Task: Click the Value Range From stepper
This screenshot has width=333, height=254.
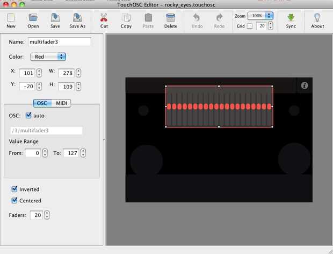Action: (45, 153)
